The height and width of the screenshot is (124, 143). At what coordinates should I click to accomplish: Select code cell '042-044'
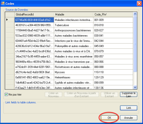coord(113,41)
